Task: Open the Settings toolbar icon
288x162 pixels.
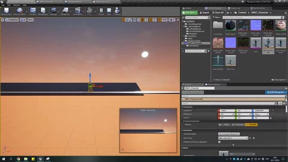Action: coord(54,11)
